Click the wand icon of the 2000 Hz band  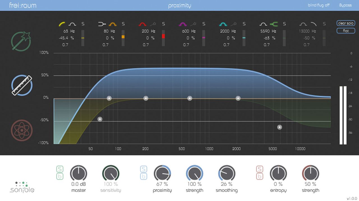point(233,24)
